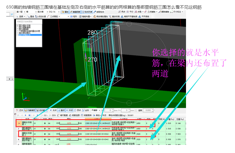The height and width of the screenshot is (153, 235).
Task: Toggle 坐标 coordinate snap
Action: pos(86,110)
